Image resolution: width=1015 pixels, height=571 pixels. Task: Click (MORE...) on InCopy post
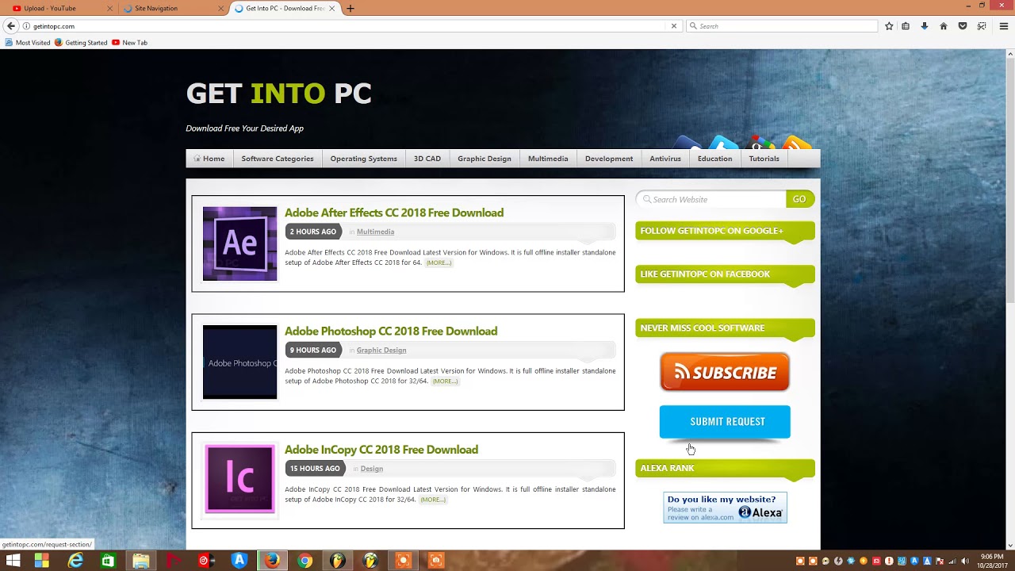[x=433, y=500]
